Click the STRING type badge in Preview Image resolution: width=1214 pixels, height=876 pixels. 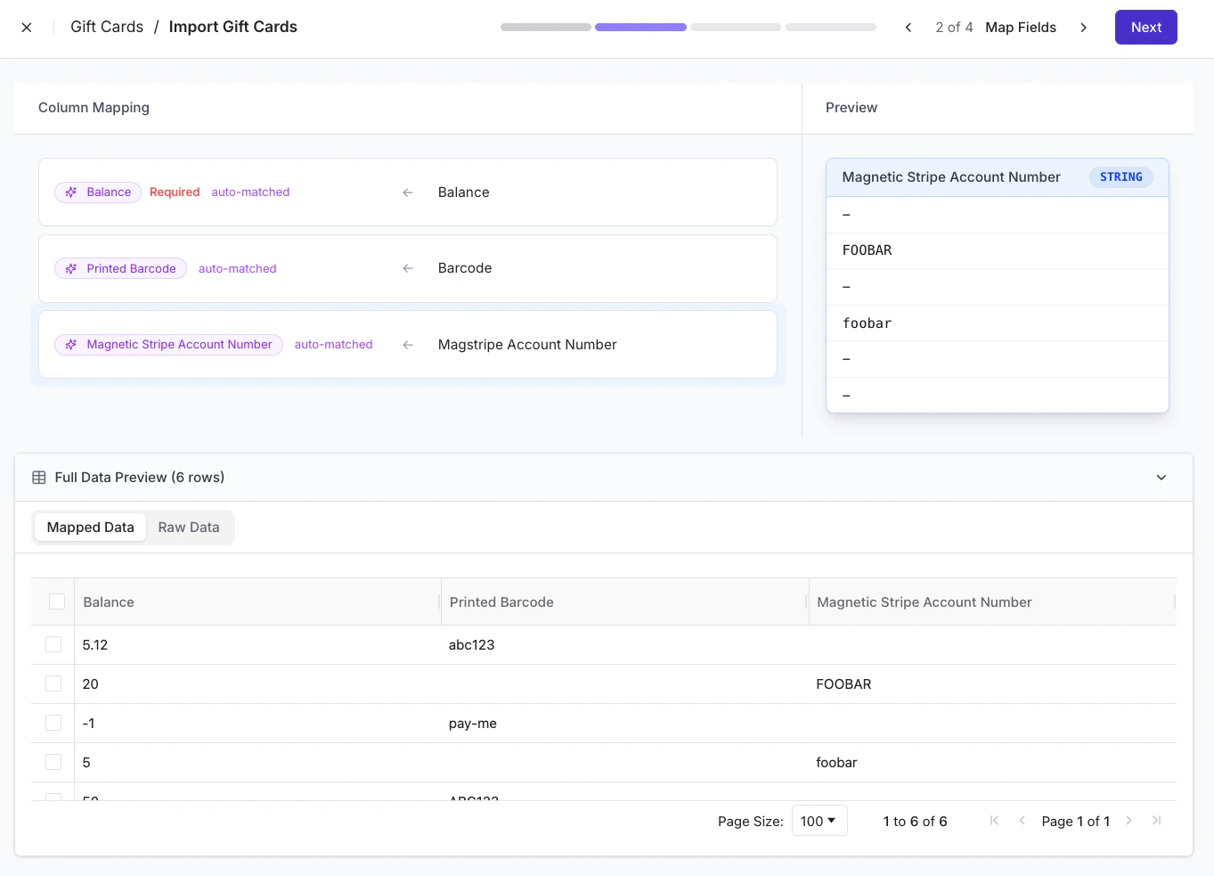(x=1120, y=177)
